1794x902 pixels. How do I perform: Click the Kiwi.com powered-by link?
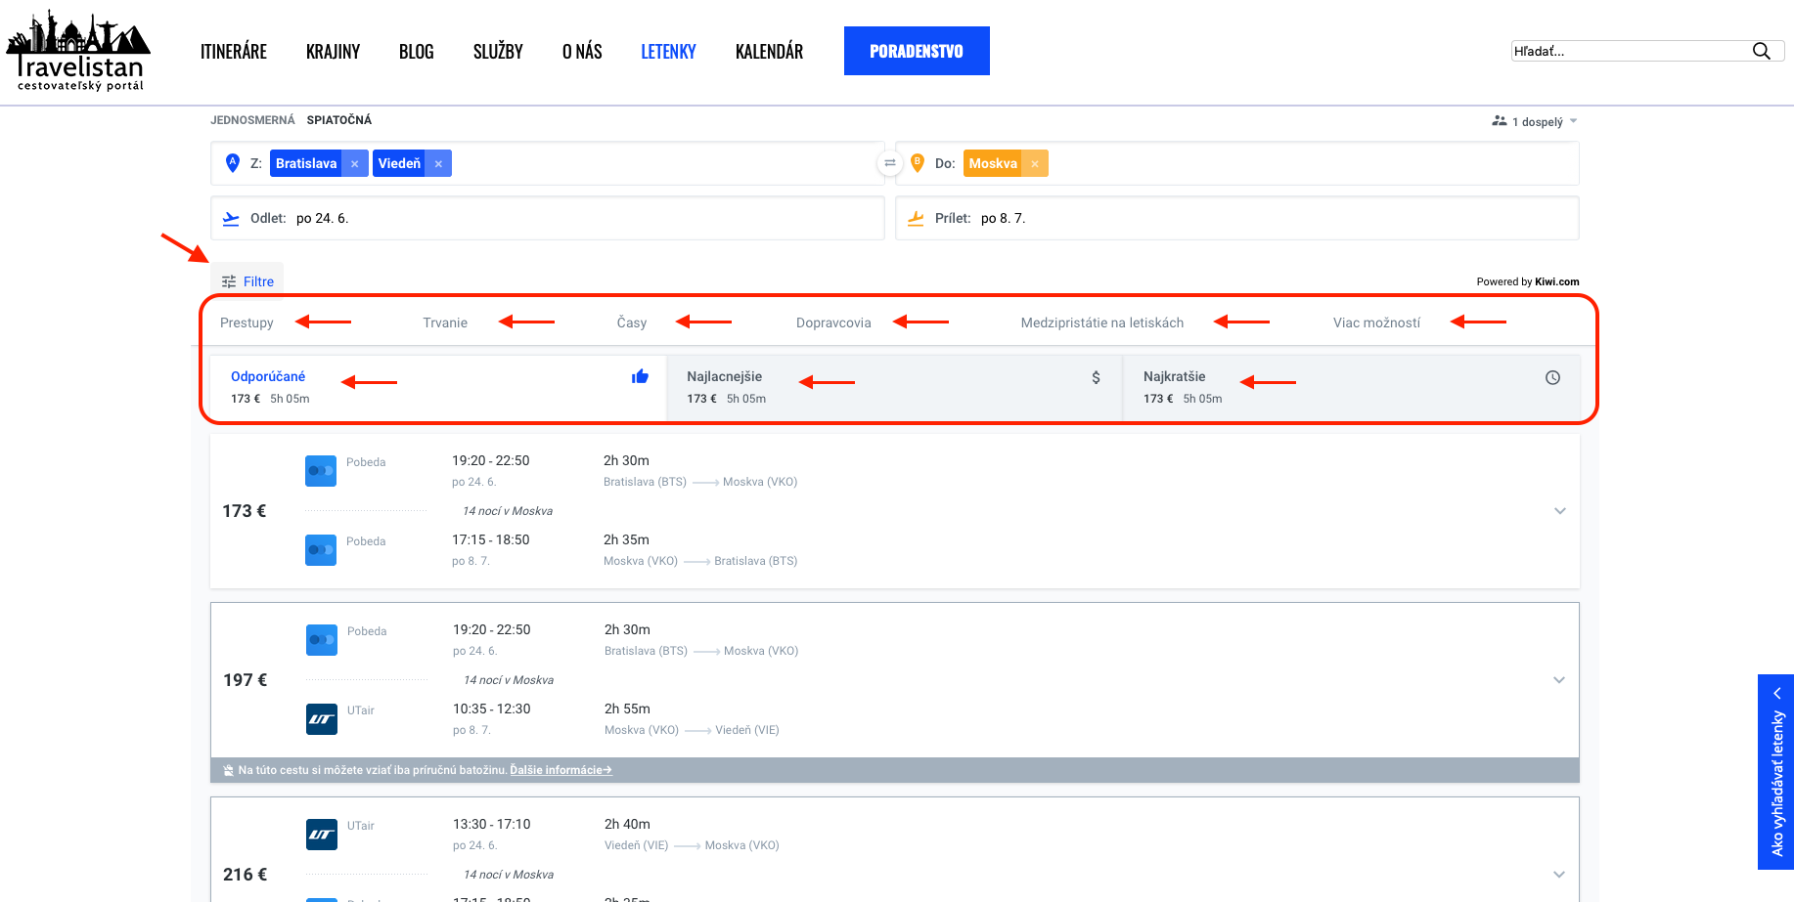1556,281
